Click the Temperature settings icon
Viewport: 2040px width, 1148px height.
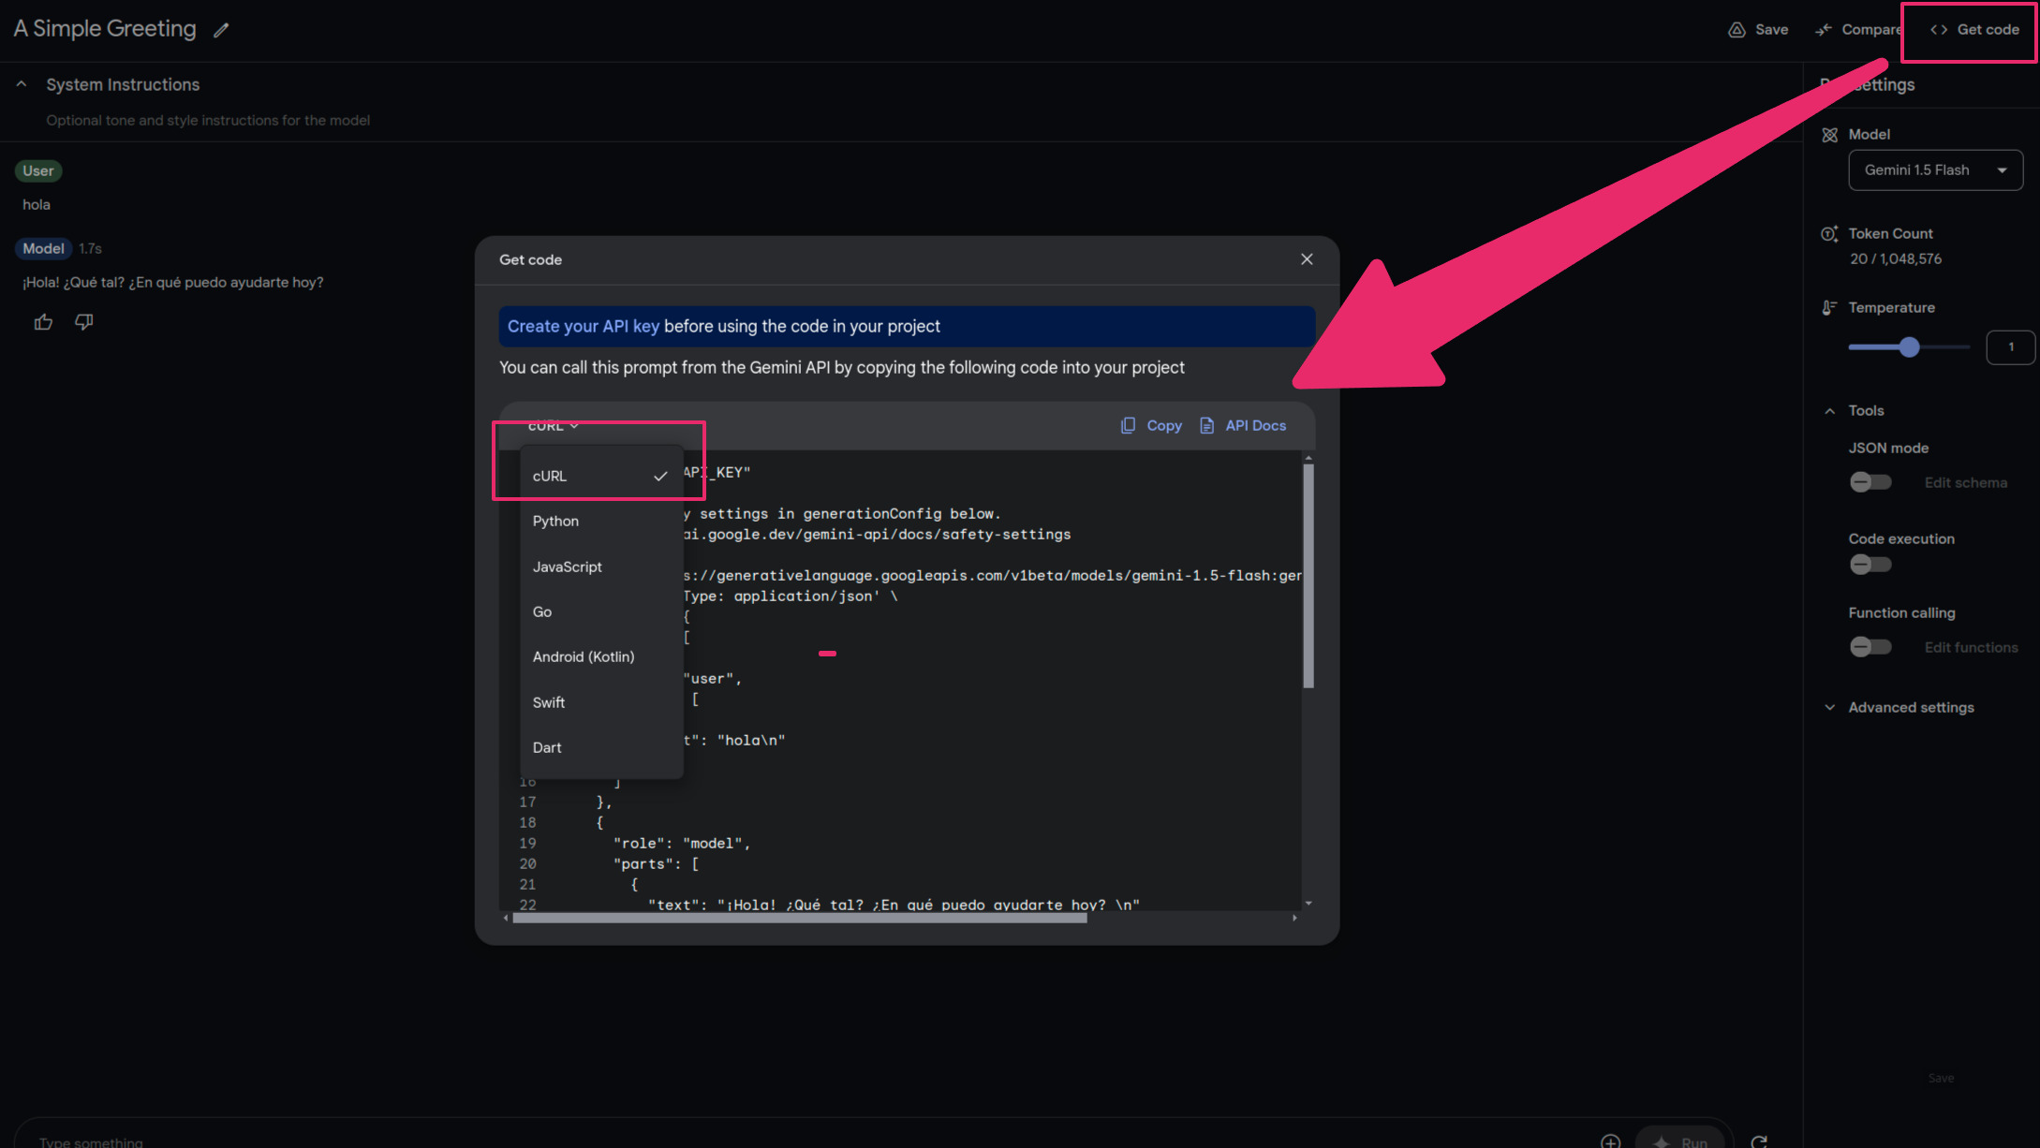[1831, 306]
